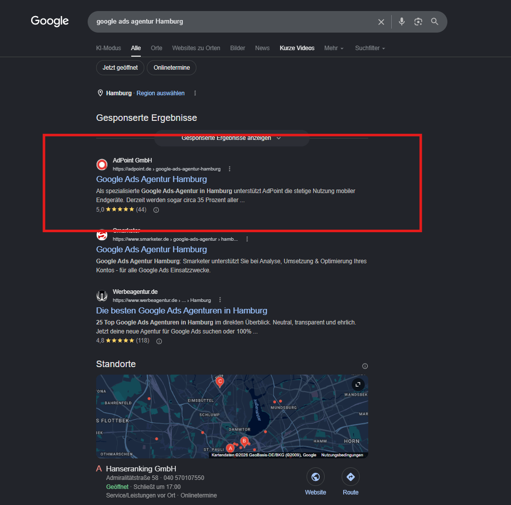Open three-dot menu for AdPoint result
The image size is (511, 505).
tap(229, 169)
